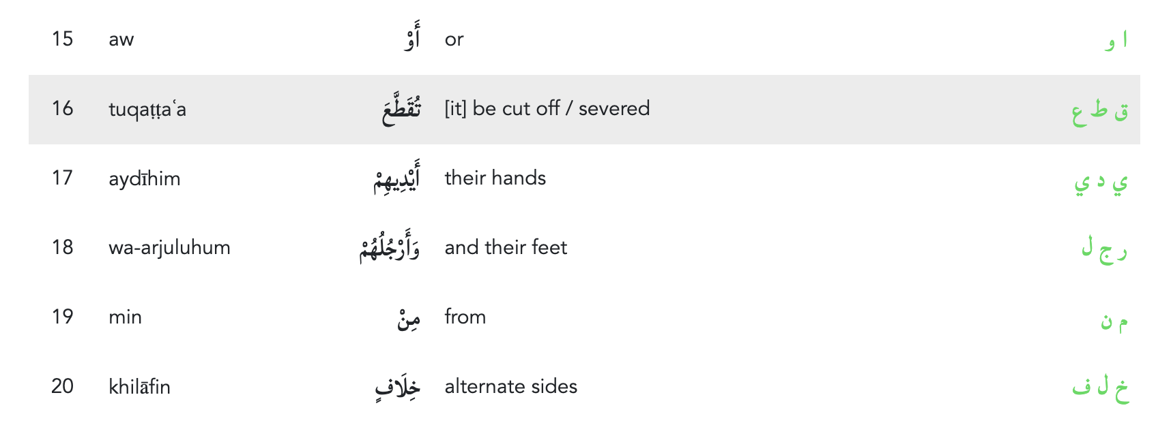
Task: Click the translation 'alternate sides'
Action: coord(510,387)
